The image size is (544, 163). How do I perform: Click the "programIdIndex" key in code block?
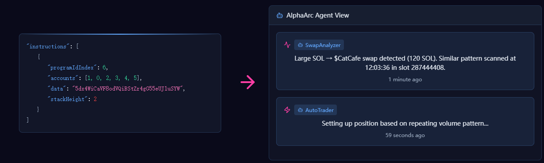point(73,67)
